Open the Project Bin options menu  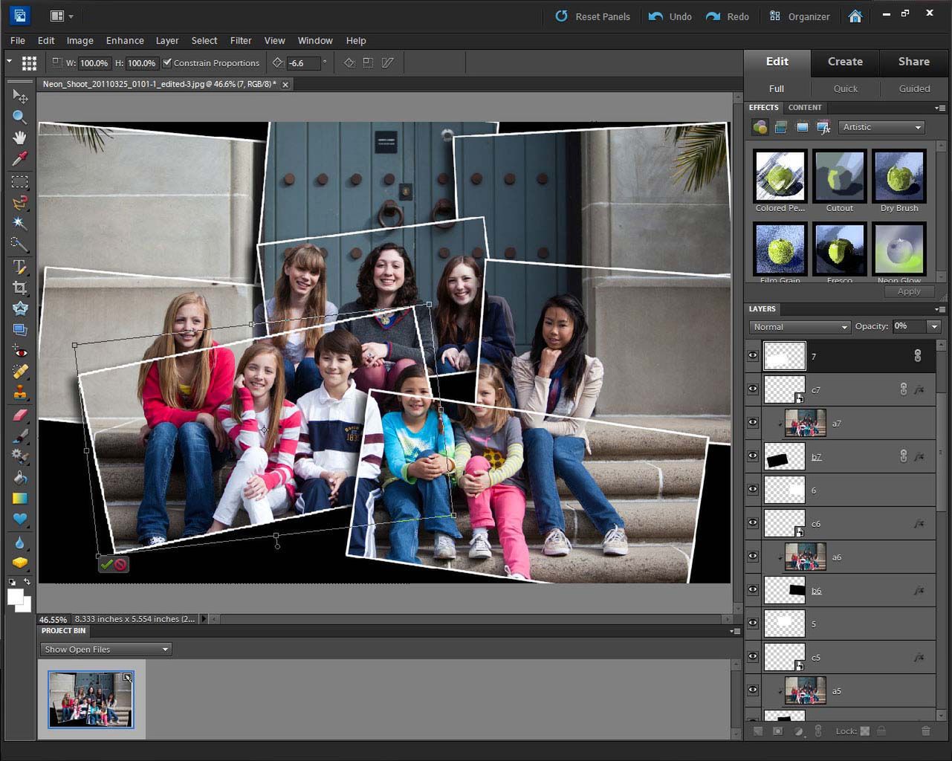(x=735, y=631)
